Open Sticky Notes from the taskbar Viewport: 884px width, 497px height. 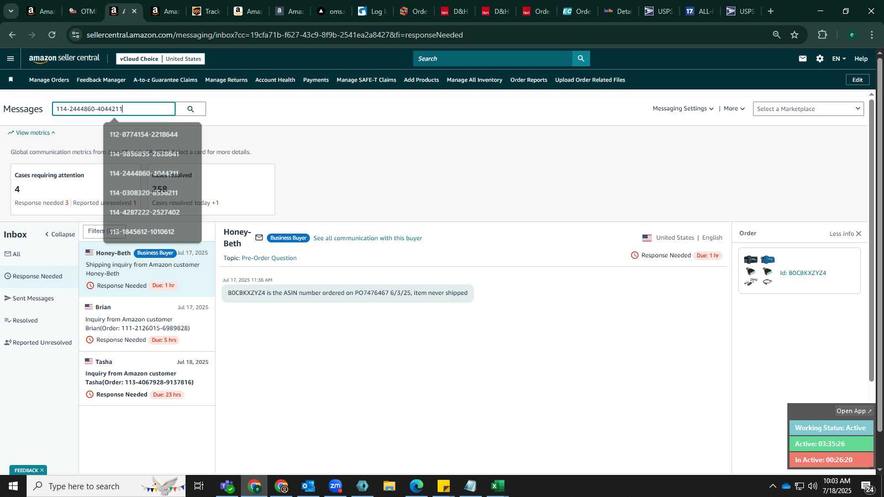(444, 486)
